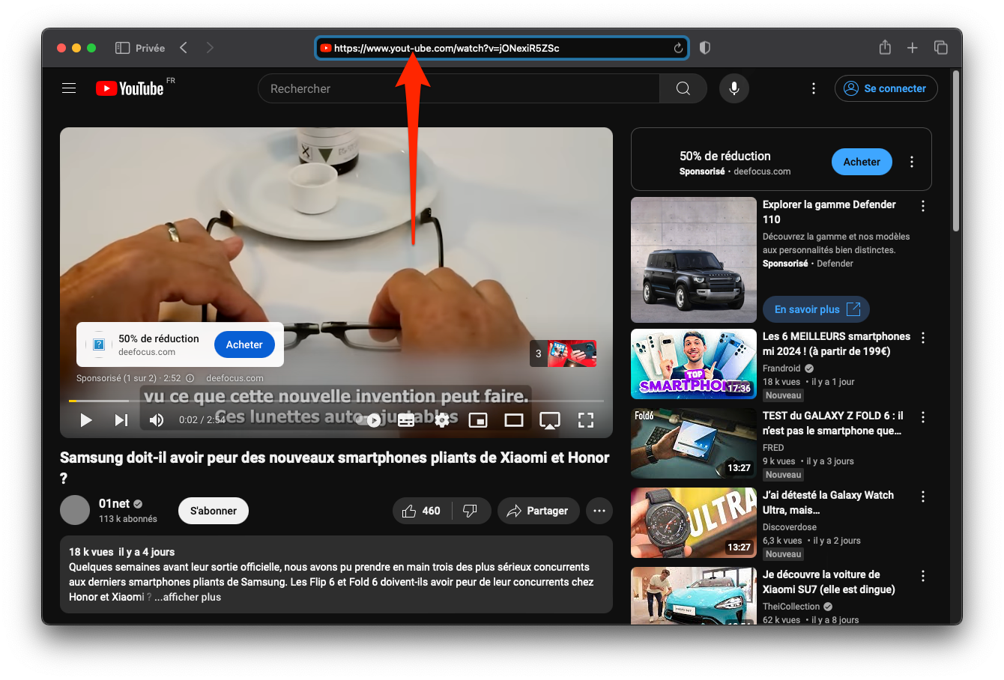Like the video with 460 likes
This screenshot has width=1004, height=680.
421,511
